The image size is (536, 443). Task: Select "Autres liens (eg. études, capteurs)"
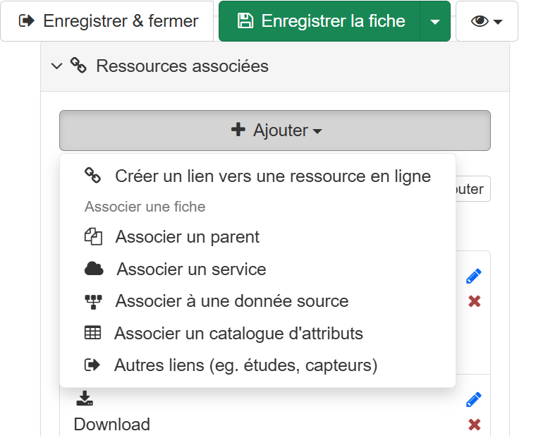pos(245,365)
